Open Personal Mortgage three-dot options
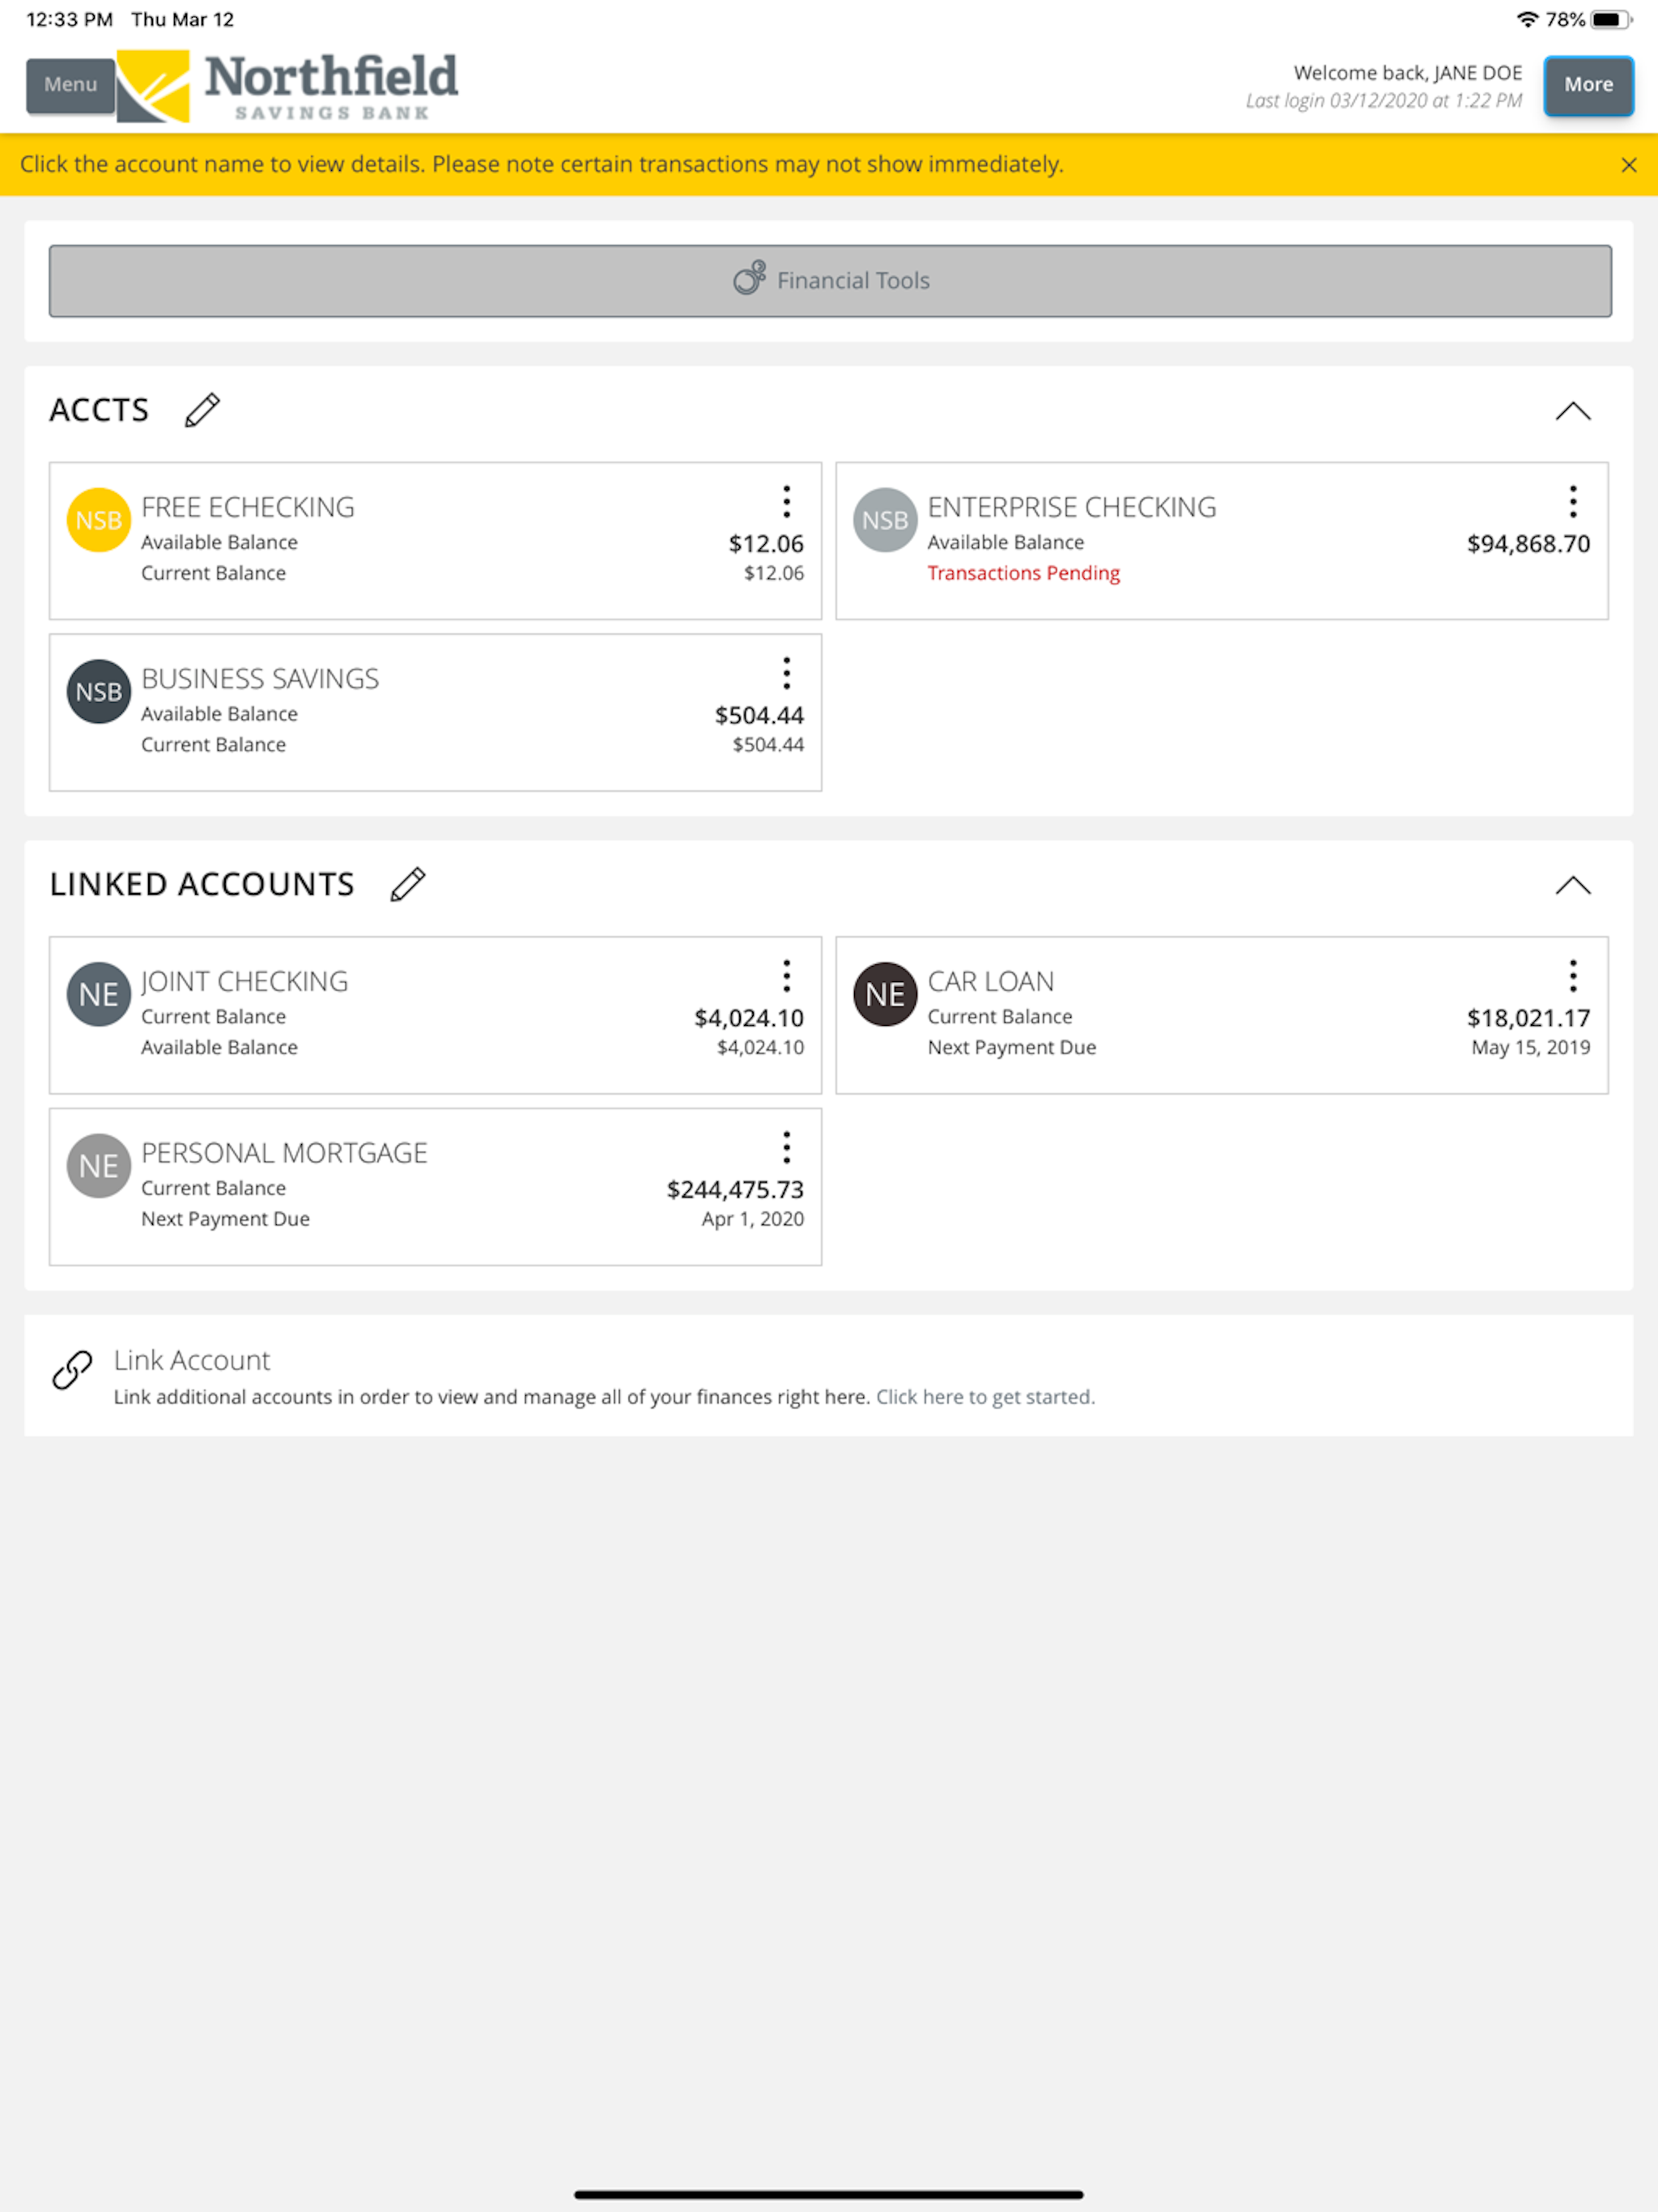 point(787,1148)
